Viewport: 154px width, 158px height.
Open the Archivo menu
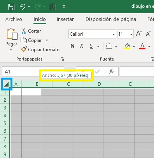click(14, 19)
